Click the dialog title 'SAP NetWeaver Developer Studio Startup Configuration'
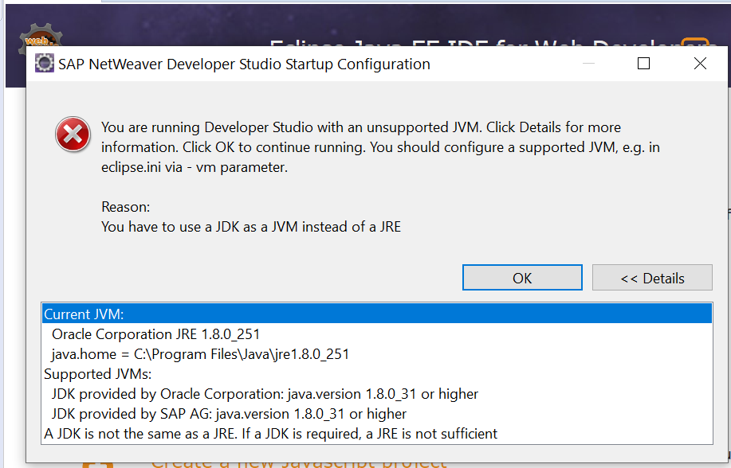The height and width of the screenshot is (468, 731). point(244,64)
